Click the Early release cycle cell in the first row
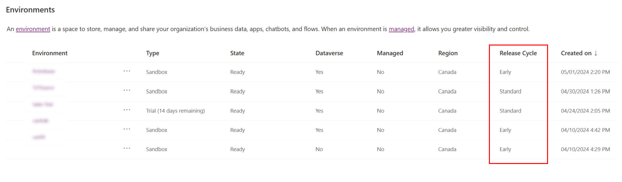622x182 pixels. pyautogui.click(x=505, y=72)
